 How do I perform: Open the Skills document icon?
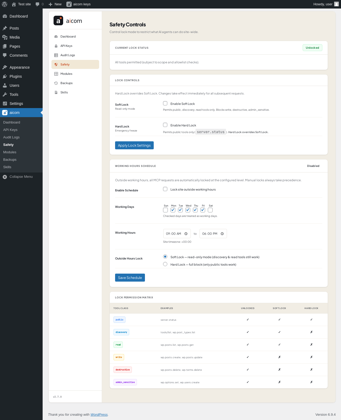pyautogui.click(x=56, y=92)
